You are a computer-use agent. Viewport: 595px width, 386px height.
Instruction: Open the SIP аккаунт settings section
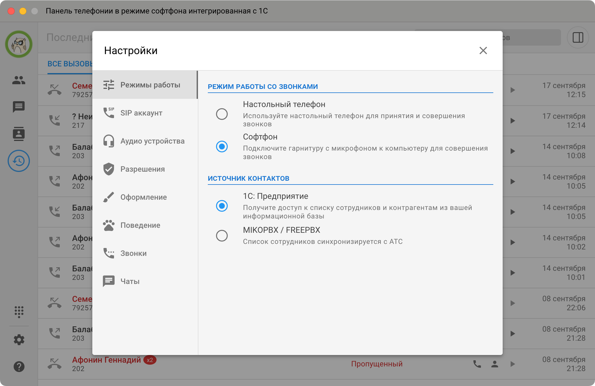point(145,113)
